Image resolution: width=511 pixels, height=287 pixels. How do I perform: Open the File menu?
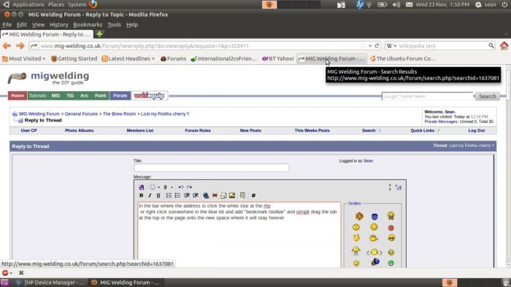click(x=7, y=25)
